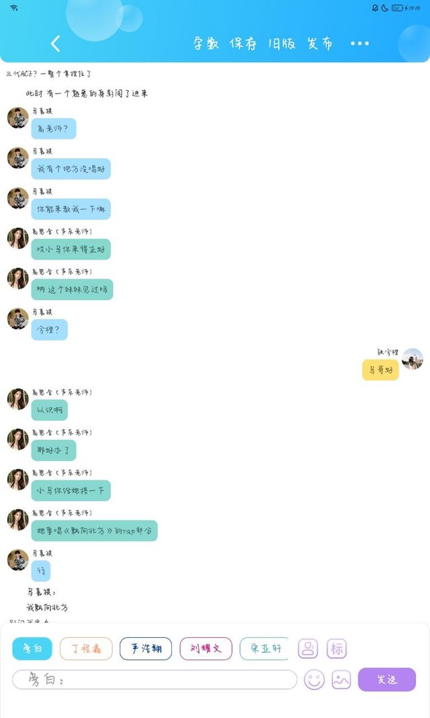Switch to 旧版 old version
The height and width of the screenshot is (718, 430).
coord(282,44)
